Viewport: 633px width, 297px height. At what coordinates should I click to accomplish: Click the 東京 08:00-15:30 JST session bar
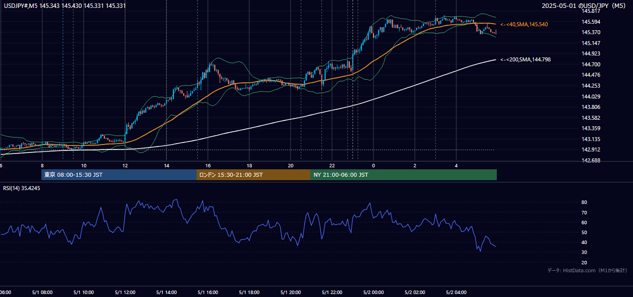pos(119,175)
